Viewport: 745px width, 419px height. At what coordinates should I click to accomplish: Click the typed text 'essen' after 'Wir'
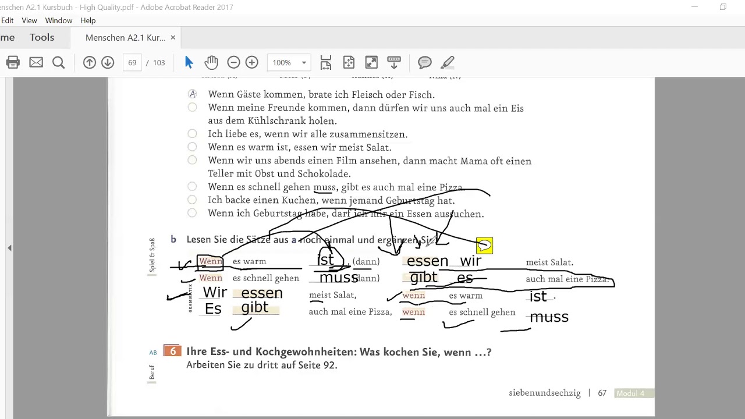click(262, 293)
